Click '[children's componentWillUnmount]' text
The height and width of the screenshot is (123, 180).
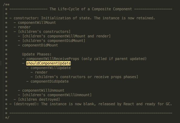click(57, 95)
